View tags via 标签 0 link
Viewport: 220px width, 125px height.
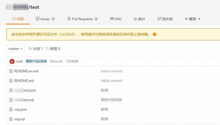coord(53,49)
